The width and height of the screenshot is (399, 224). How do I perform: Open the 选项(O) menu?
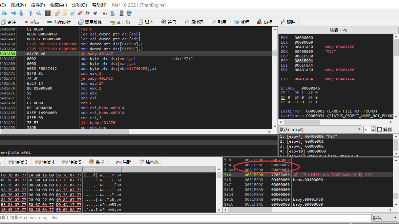(x=79, y=5)
